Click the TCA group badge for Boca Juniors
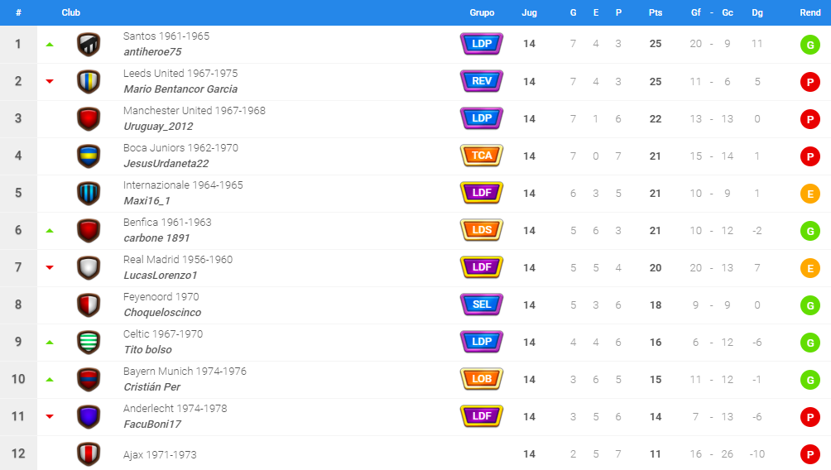 482,156
